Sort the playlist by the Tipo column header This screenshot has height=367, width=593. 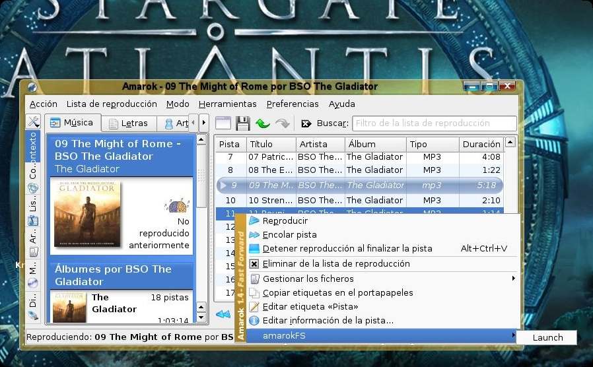tap(433, 144)
